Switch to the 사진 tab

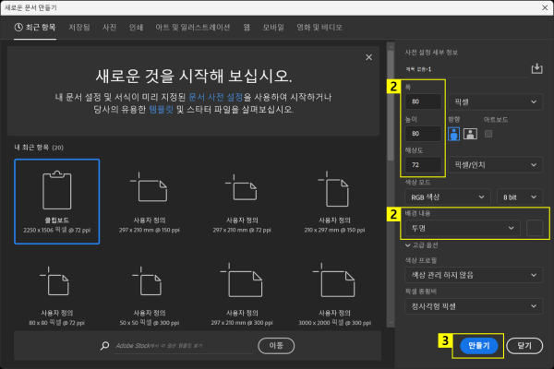(x=109, y=27)
